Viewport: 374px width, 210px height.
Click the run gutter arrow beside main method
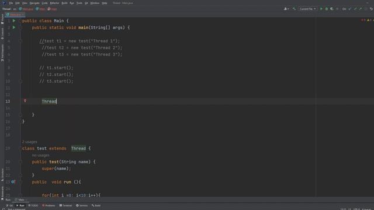click(x=14, y=27)
